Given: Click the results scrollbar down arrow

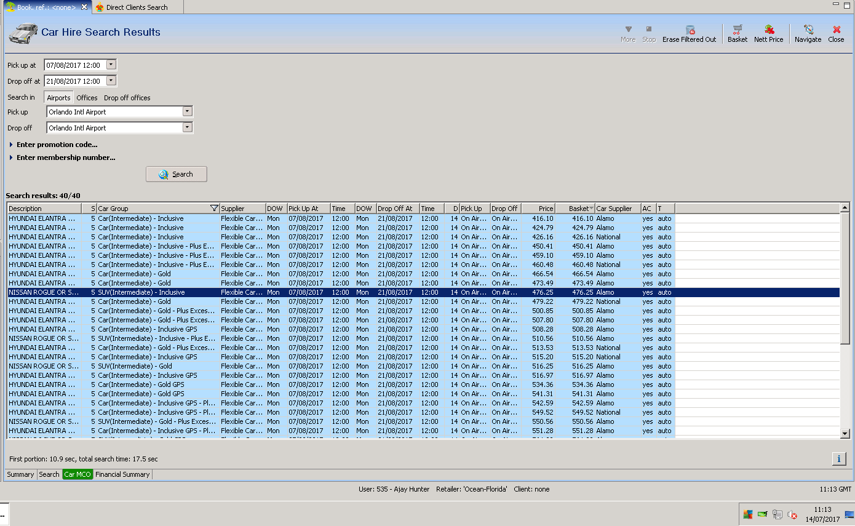Looking at the screenshot, I should click(x=845, y=434).
